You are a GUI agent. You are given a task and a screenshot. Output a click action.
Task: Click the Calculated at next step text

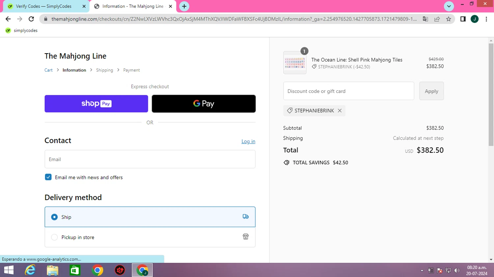[418, 138]
